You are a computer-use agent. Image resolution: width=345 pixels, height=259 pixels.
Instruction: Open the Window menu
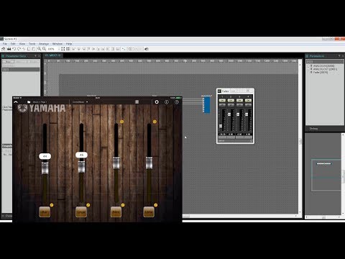57,44
